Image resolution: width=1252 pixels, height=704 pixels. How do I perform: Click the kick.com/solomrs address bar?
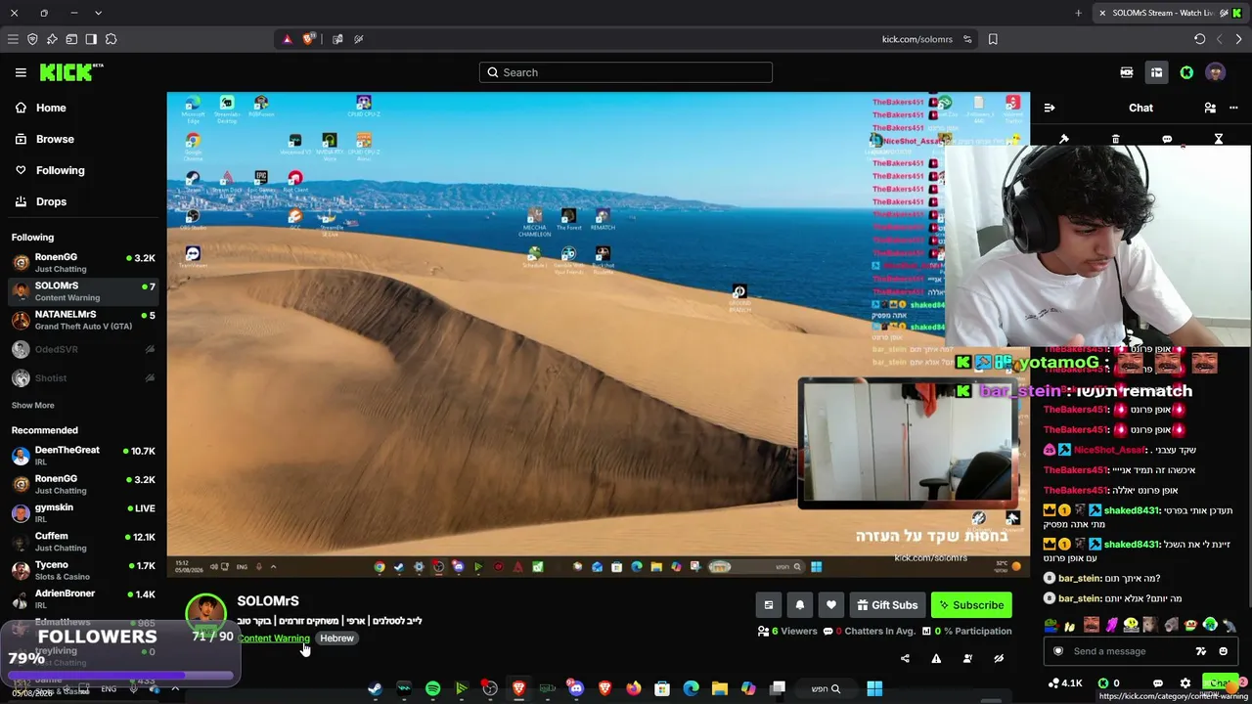(917, 39)
